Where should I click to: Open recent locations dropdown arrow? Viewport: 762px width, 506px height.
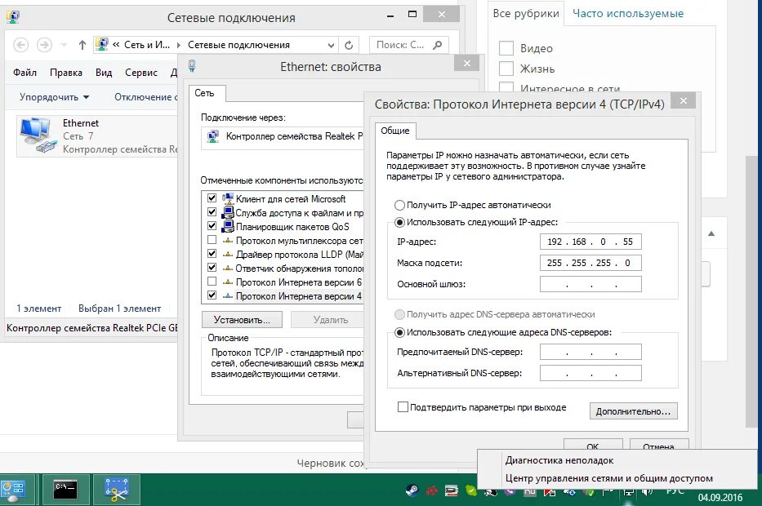click(x=64, y=45)
